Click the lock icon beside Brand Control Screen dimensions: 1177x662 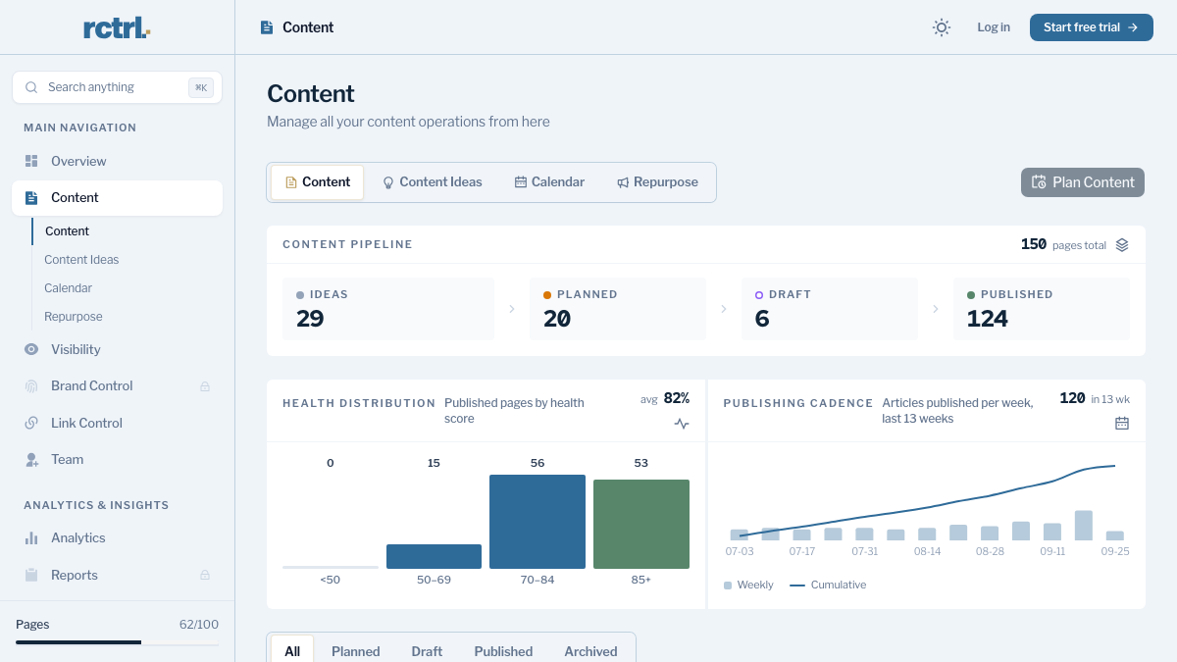tap(205, 386)
